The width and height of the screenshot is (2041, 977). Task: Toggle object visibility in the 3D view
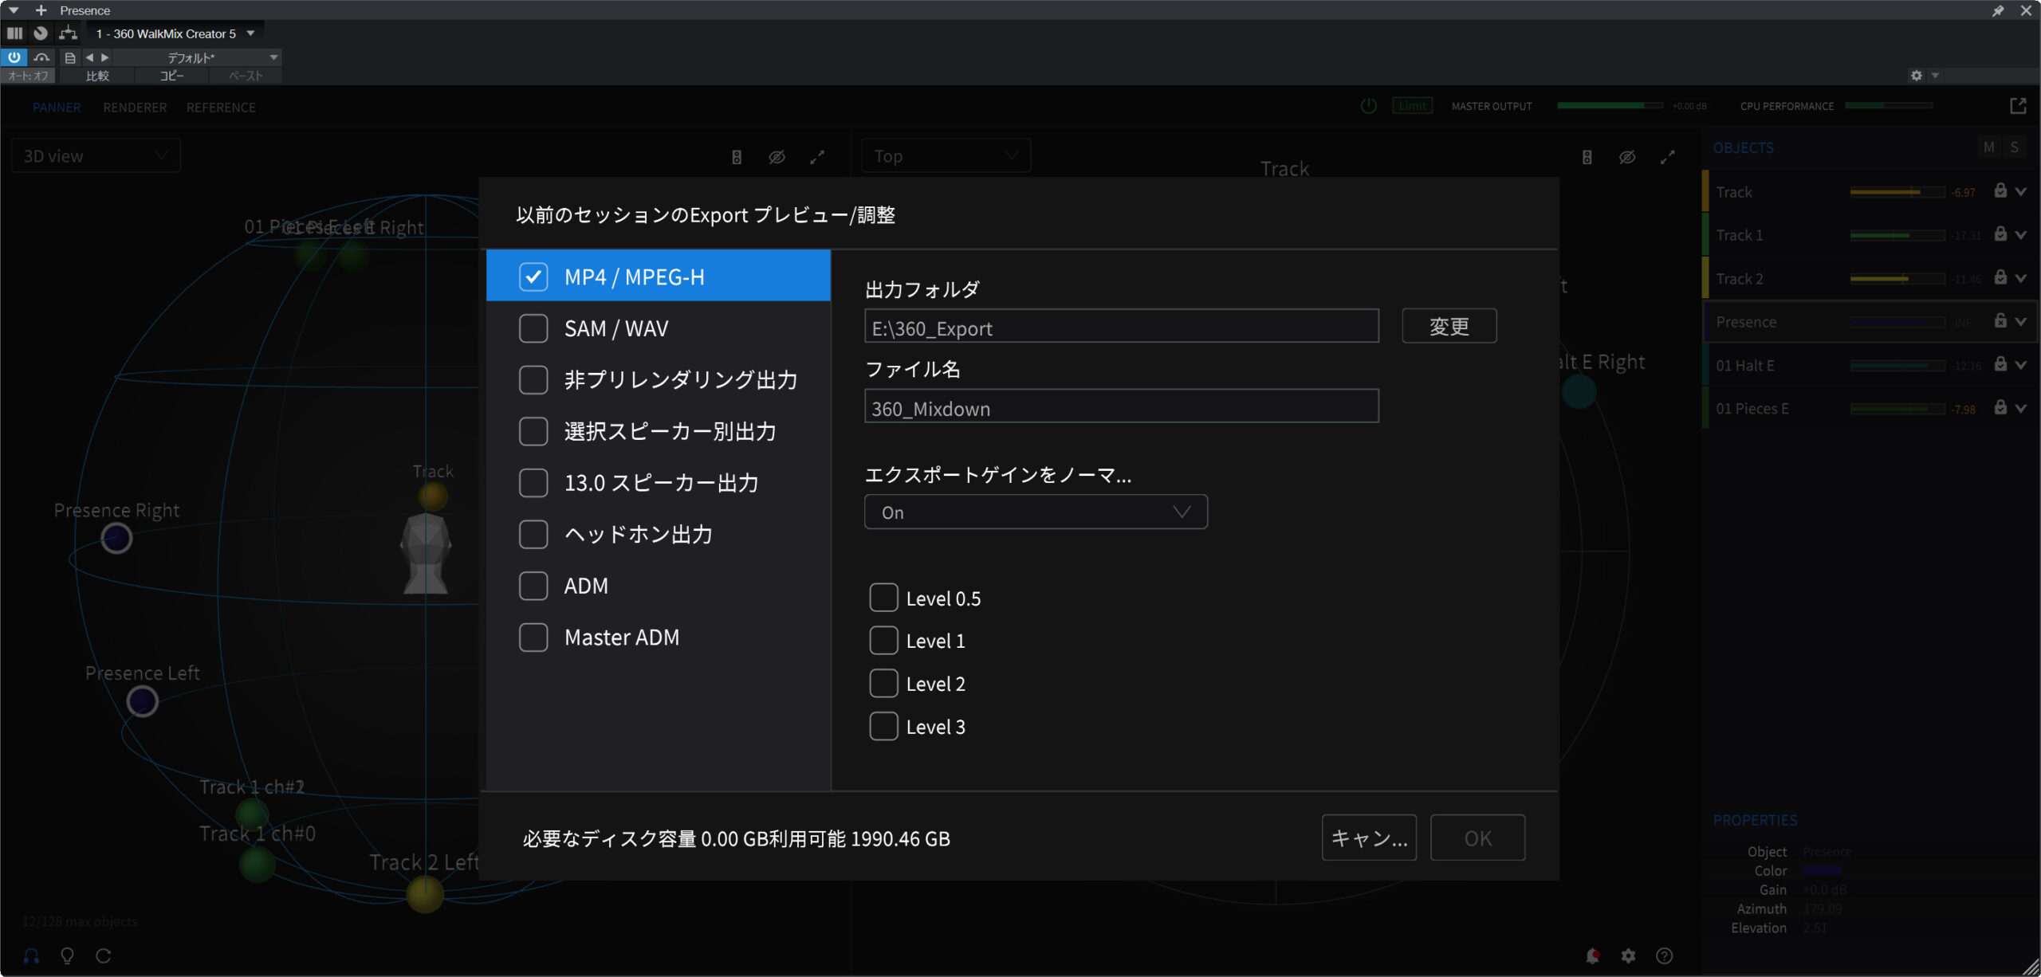point(777,157)
